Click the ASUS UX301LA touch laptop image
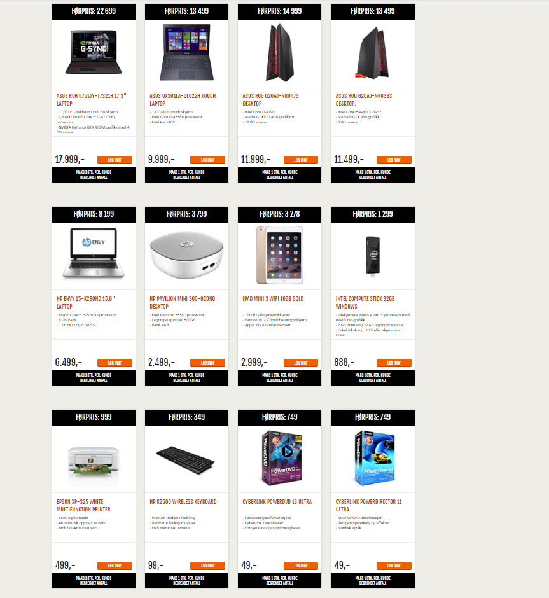Screen dimensions: 549x598 [186, 52]
